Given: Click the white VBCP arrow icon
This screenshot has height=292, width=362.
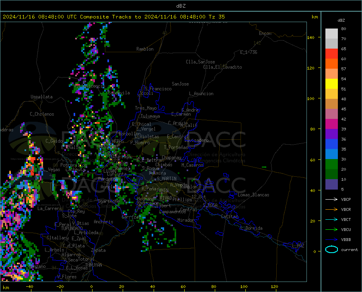Looking at the screenshot, I should (x=331, y=199).
